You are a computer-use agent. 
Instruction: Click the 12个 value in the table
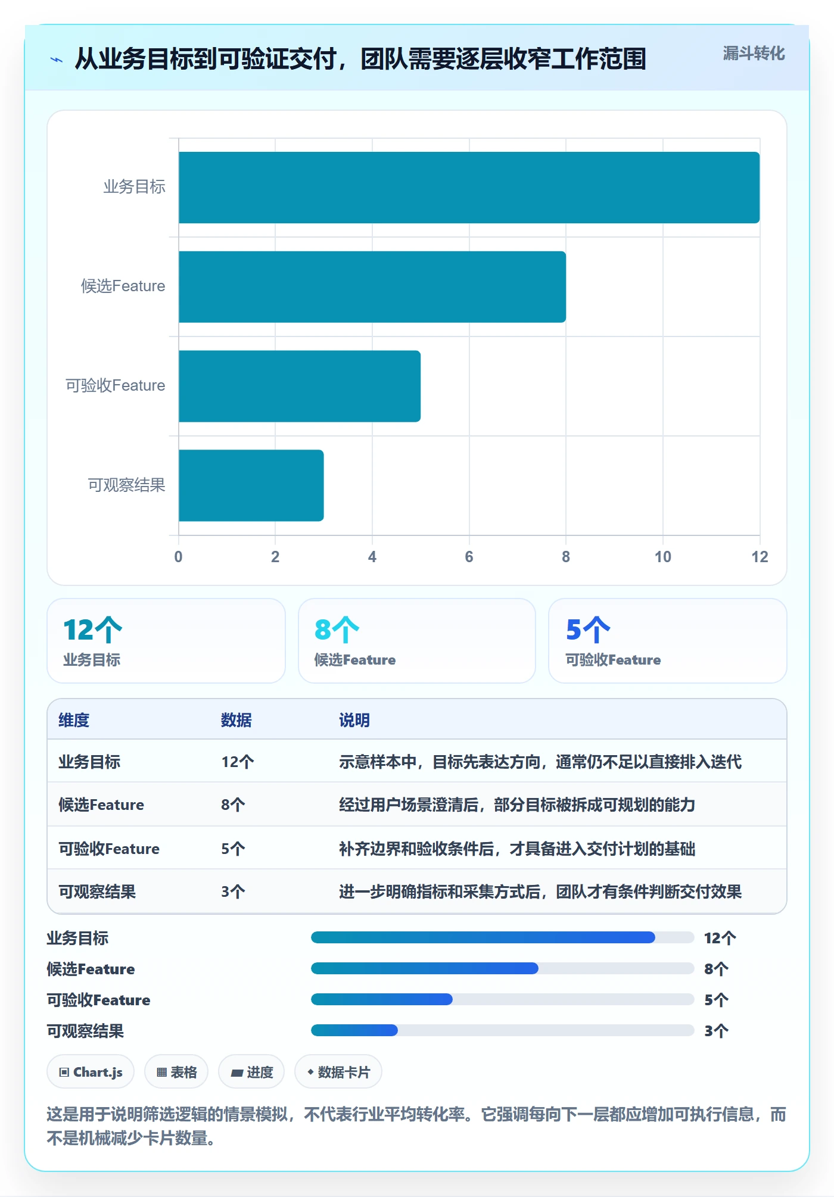point(238,762)
